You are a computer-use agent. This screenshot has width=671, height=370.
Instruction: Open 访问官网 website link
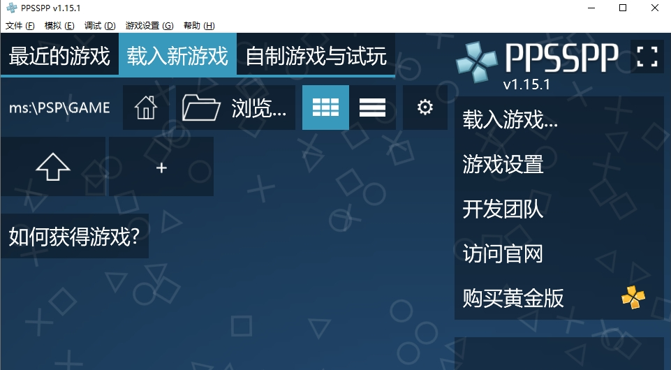coord(559,253)
